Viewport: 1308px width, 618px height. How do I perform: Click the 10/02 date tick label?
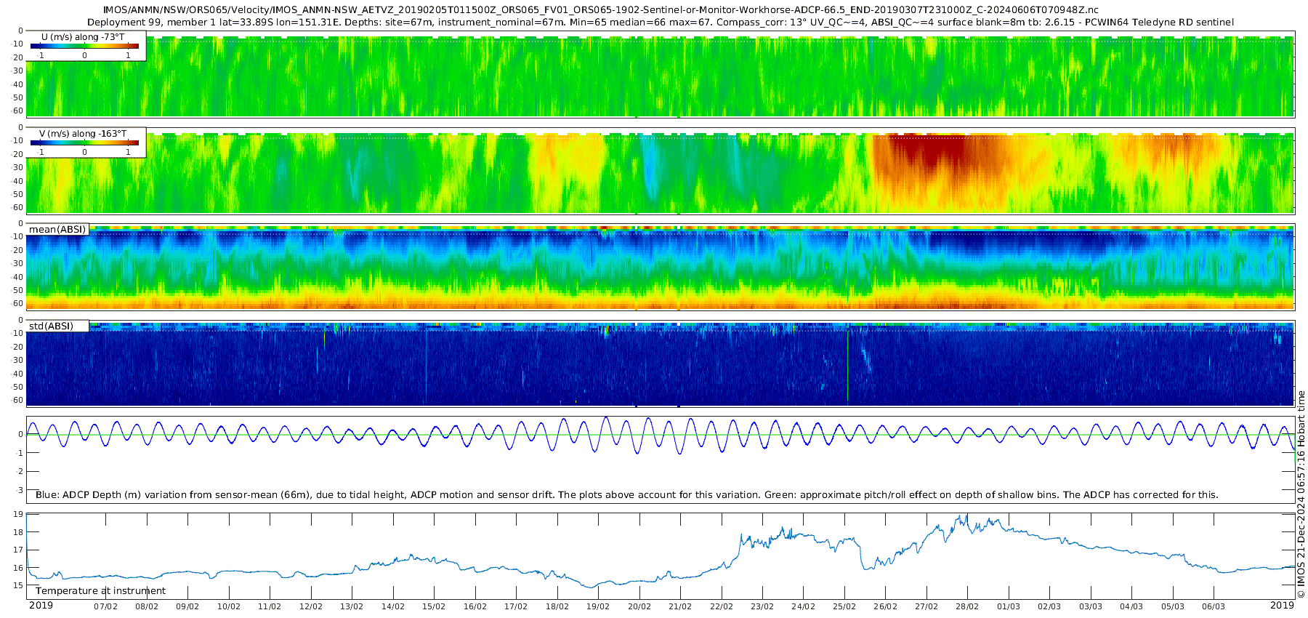click(229, 606)
